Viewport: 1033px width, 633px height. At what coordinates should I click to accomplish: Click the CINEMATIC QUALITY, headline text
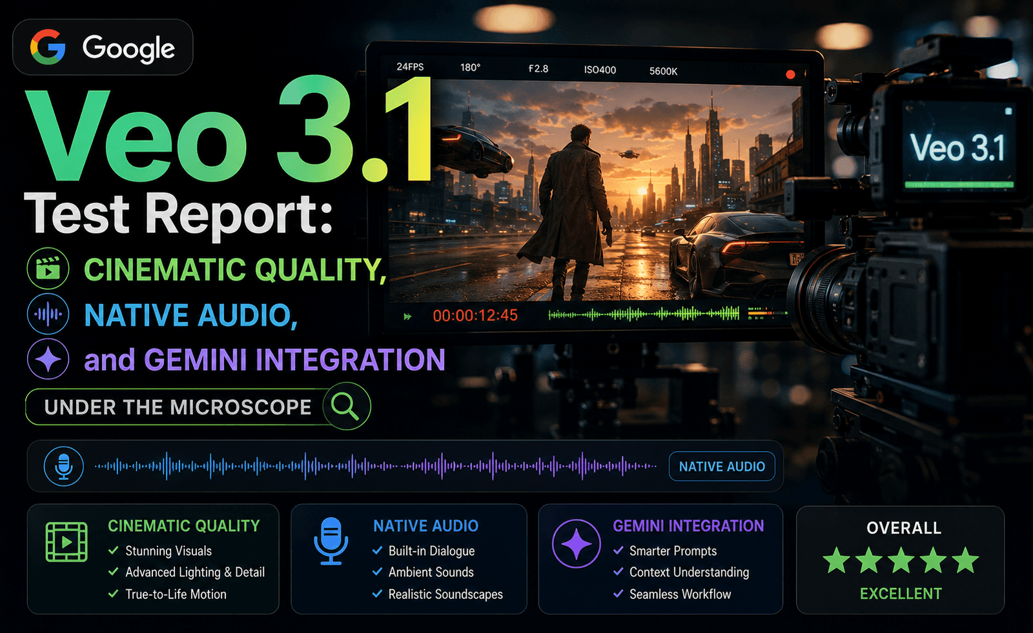[235, 270]
